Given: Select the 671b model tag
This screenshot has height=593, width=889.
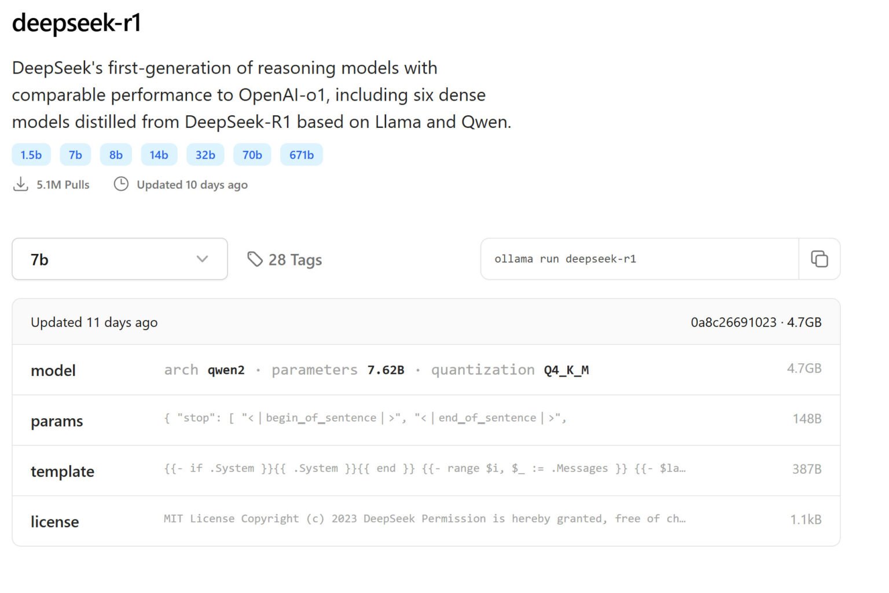Looking at the screenshot, I should click(301, 154).
